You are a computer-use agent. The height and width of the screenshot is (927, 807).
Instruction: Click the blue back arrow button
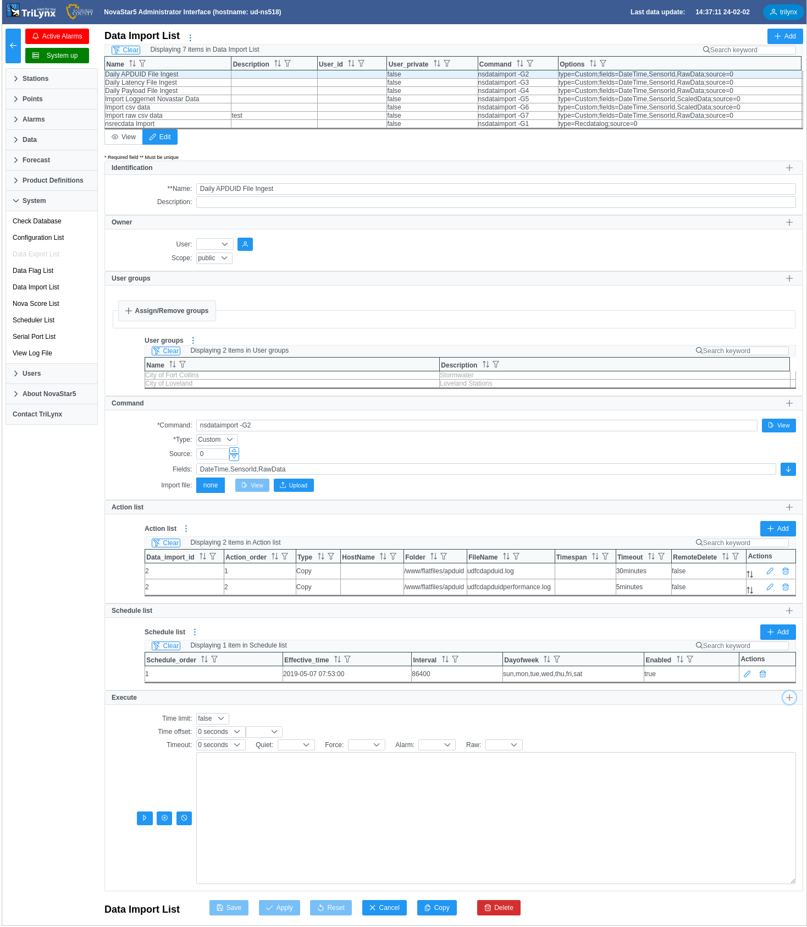coord(13,46)
